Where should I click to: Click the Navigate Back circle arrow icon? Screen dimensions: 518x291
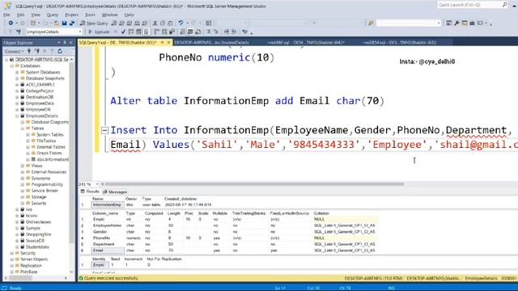point(11,23)
